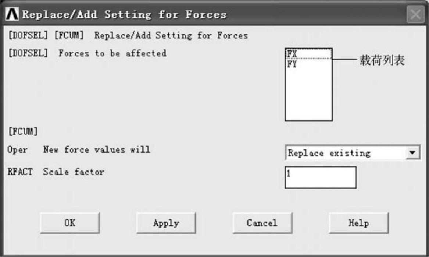Click the ANSYS logo icon in title bar
Image resolution: width=429 pixels, height=257 pixels.
(x=12, y=14)
